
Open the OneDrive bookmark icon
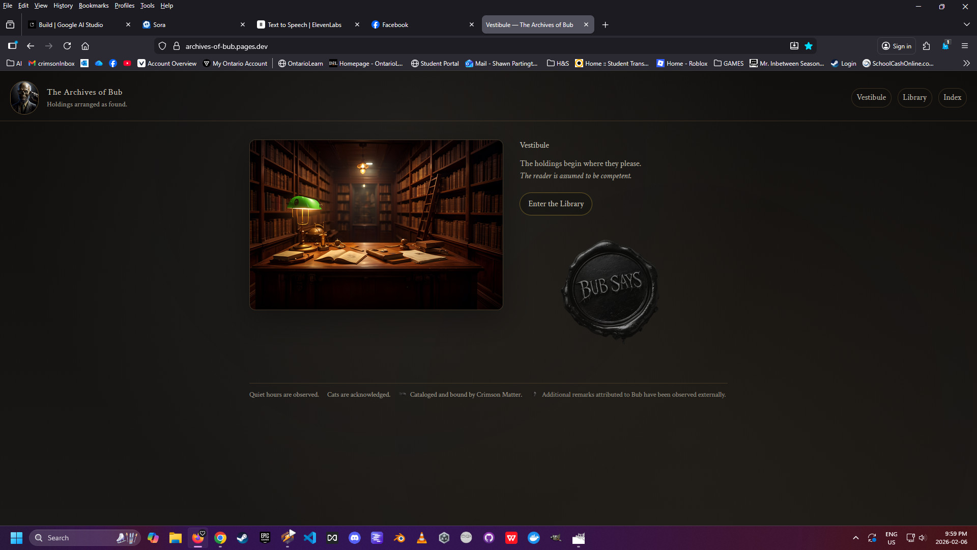pos(99,63)
